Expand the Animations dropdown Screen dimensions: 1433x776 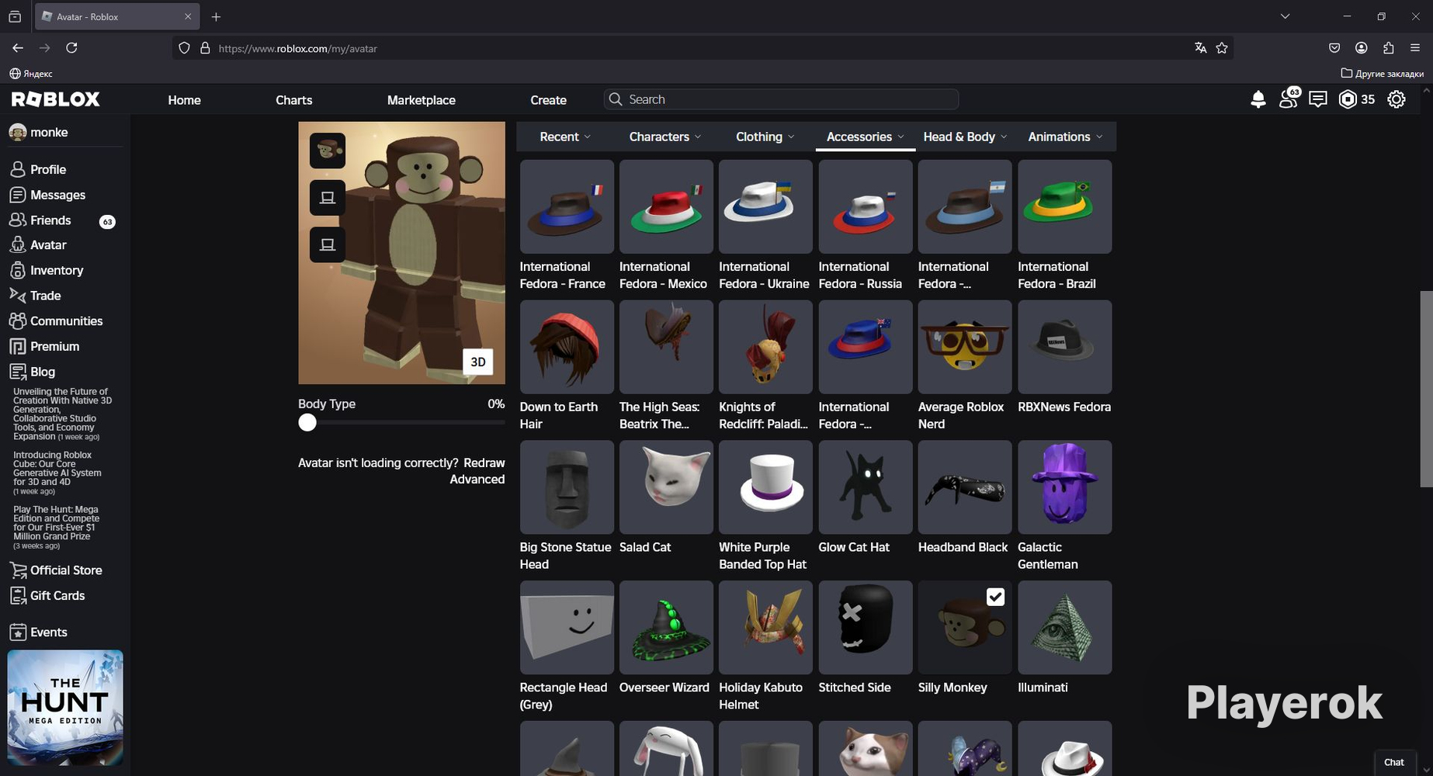(1065, 137)
